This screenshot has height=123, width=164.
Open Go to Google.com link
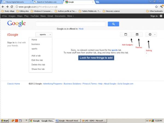125,84
